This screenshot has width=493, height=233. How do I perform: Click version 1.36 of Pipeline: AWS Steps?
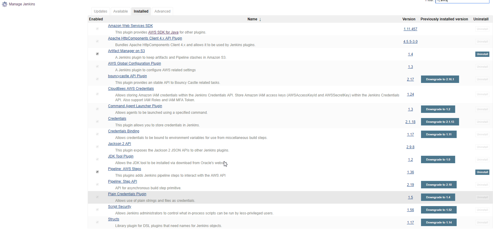pos(410,172)
